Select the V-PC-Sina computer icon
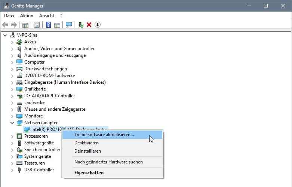292x187 pixels. click(x=12, y=35)
